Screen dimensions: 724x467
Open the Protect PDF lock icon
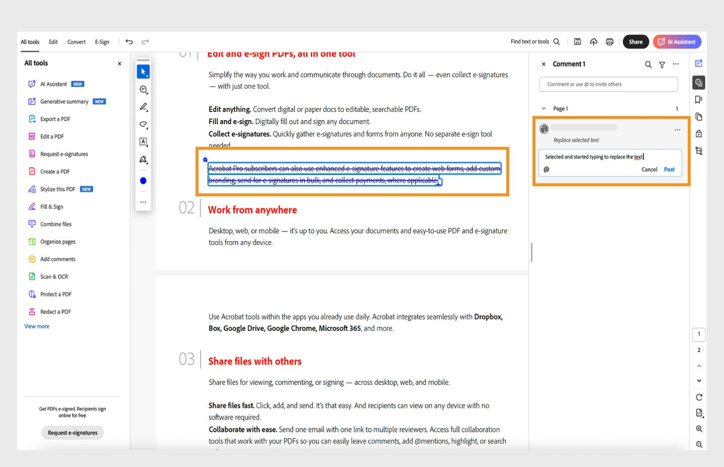point(699,133)
